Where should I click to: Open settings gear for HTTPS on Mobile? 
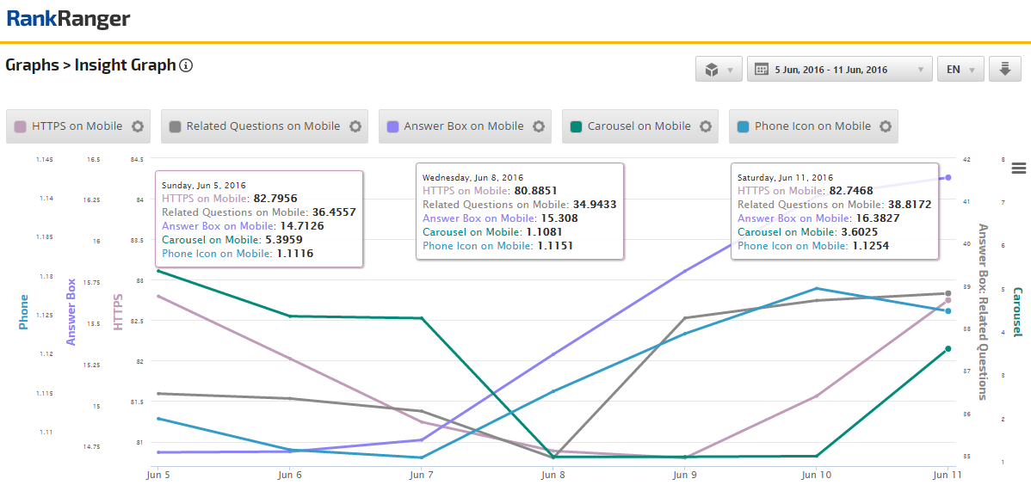tap(138, 126)
